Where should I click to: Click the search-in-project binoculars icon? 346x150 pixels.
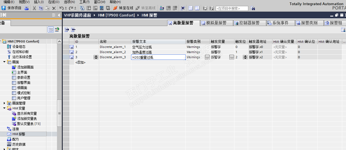[253, 8]
